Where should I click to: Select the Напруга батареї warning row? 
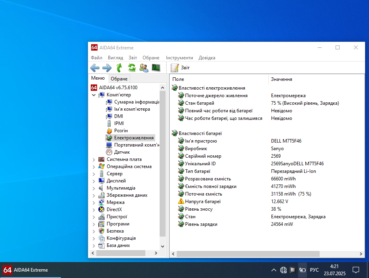pos(203,202)
